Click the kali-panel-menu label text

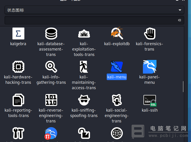pyautogui.click(x=149, y=80)
